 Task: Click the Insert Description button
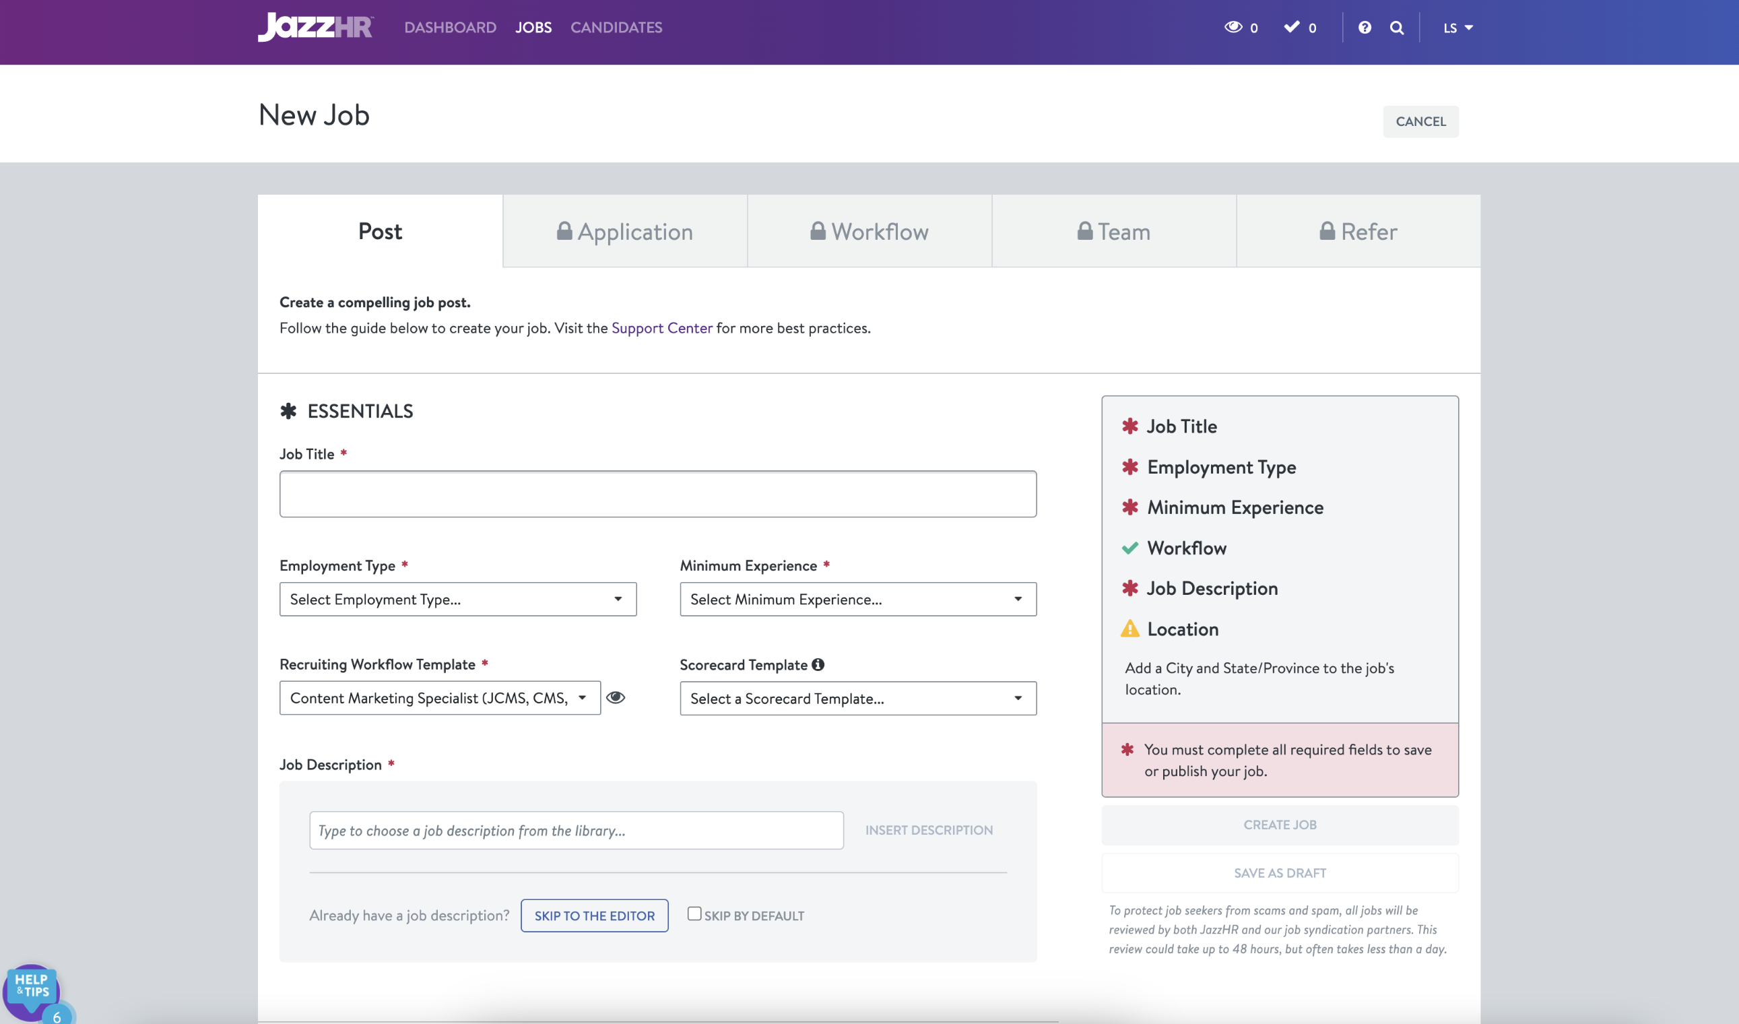929,830
